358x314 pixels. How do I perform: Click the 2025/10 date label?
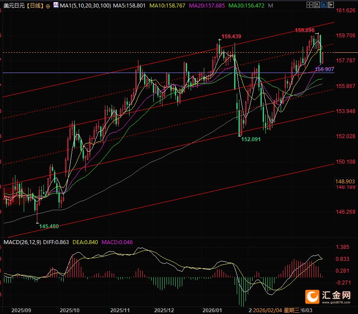[x=70, y=310]
